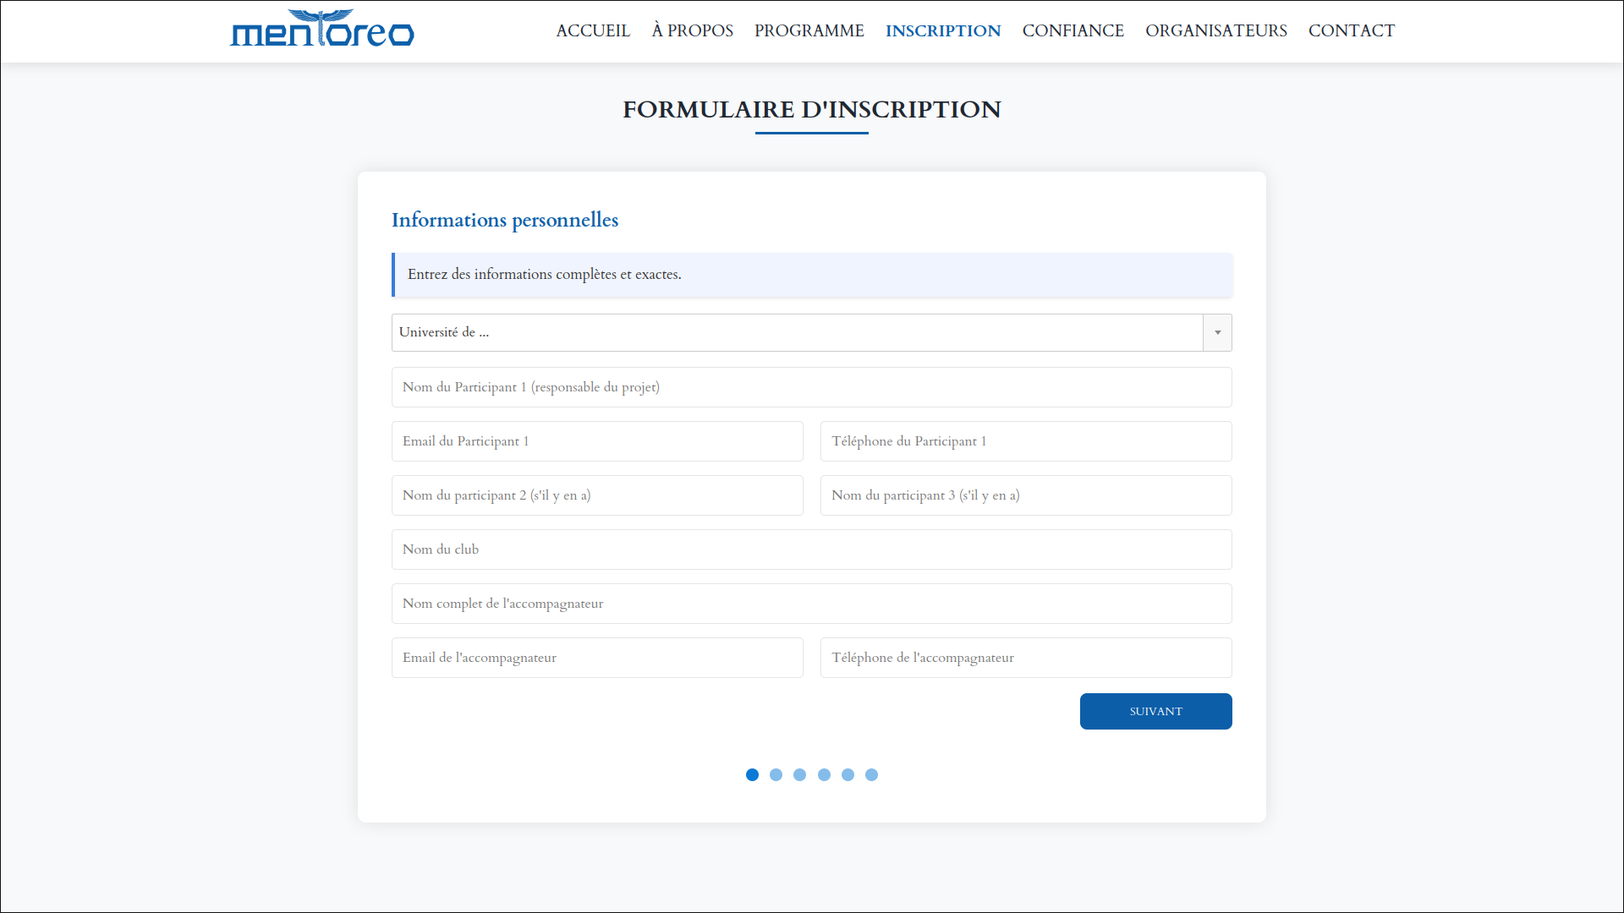The image size is (1624, 913).
Task: Select the Téléphone du Participant 1 field
Action: coord(1025,441)
